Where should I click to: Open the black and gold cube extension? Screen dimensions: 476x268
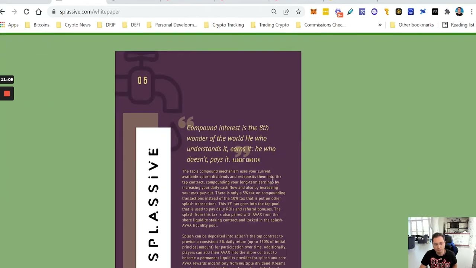coord(399,12)
